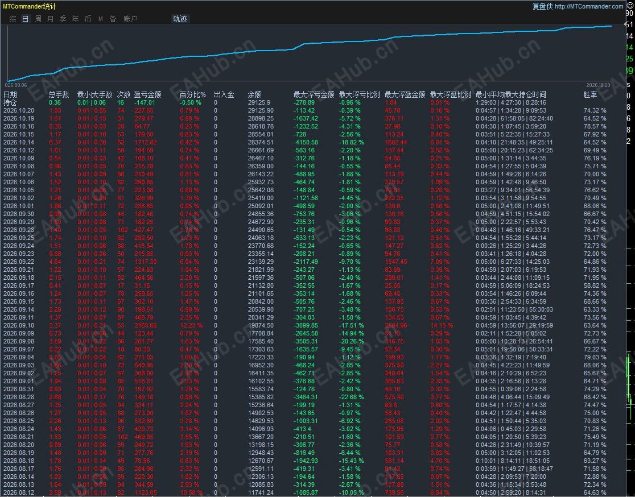
Task: Open the 备 tab
Action: tap(113, 19)
